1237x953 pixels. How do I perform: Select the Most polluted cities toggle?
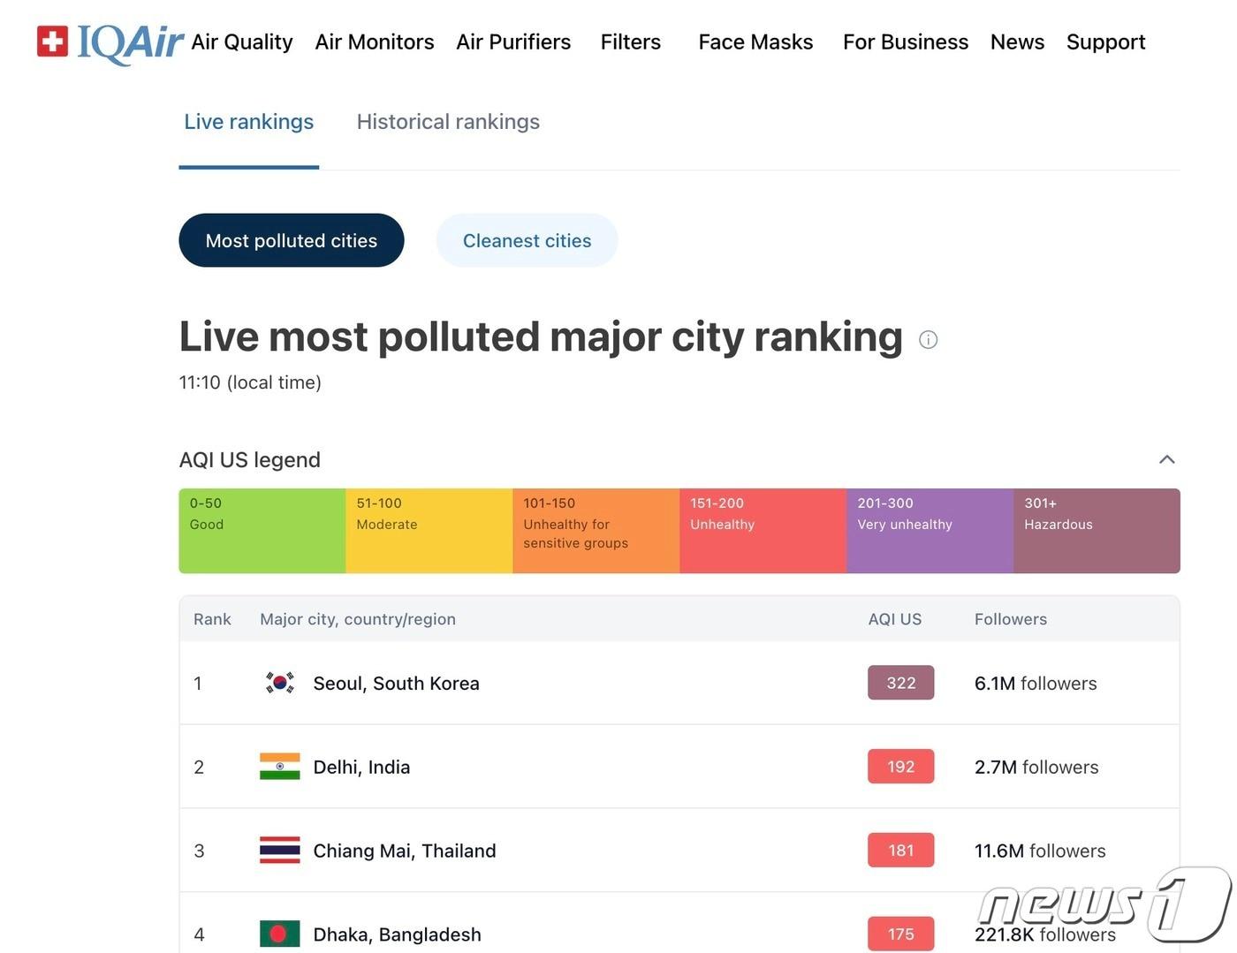point(291,240)
